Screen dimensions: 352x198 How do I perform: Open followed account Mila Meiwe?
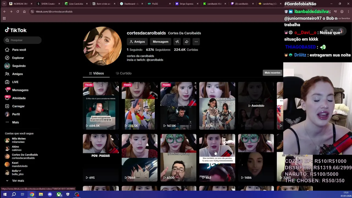pos(15,140)
